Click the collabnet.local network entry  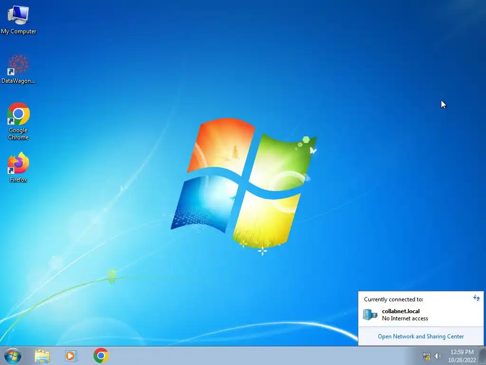coord(421,315)
